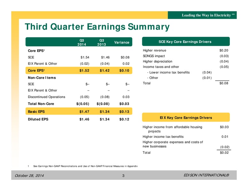248x191 pixels.
Task: Select Higher revenue amount $0.20
Action: coord(224,50)
